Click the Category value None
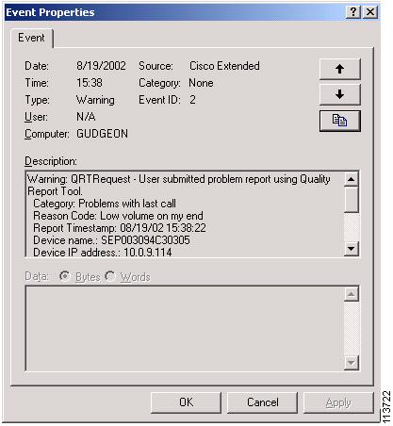 pos(201,83)
